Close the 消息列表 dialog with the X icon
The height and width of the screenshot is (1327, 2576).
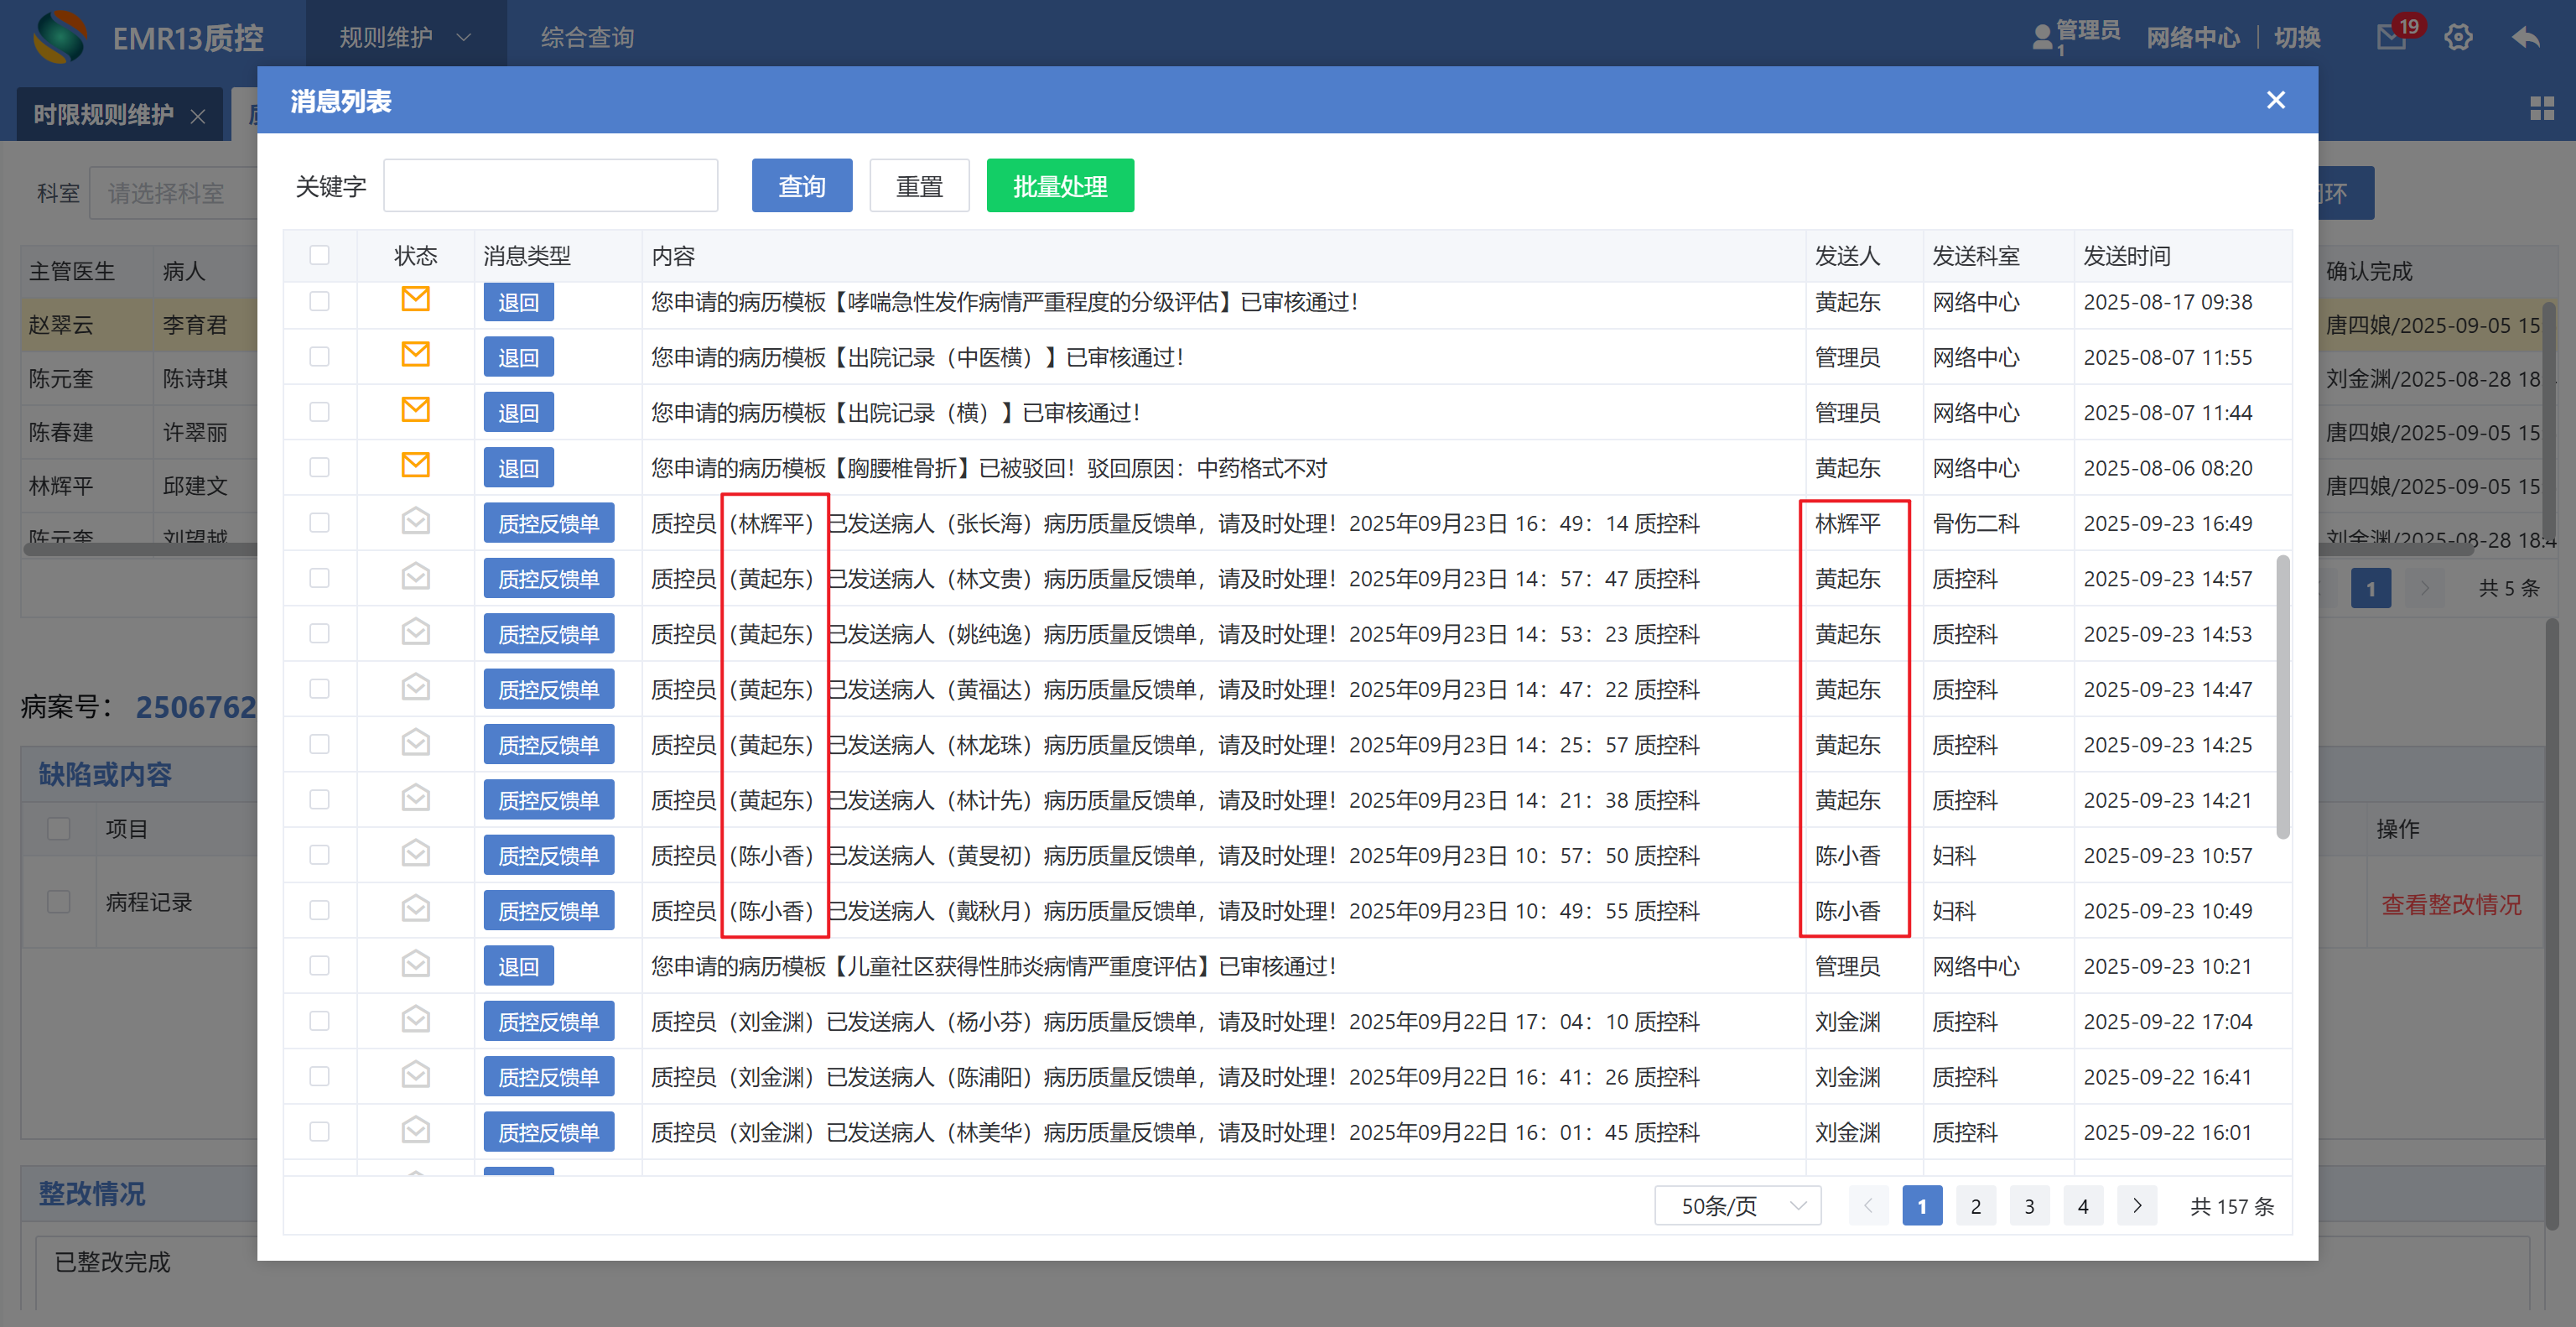(x=2276, y=100)
